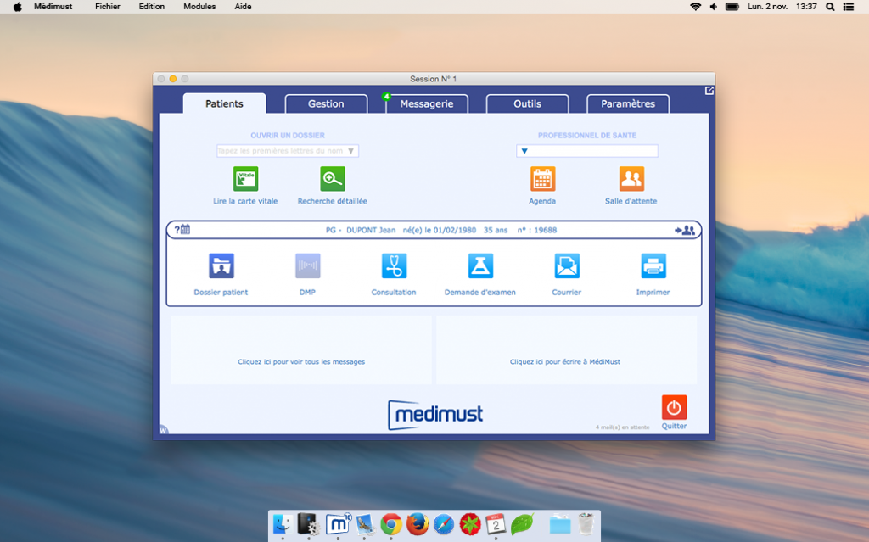Switch to the Gestion tab
The width and height of the screenshot is (869, 542).
point(327,103)
